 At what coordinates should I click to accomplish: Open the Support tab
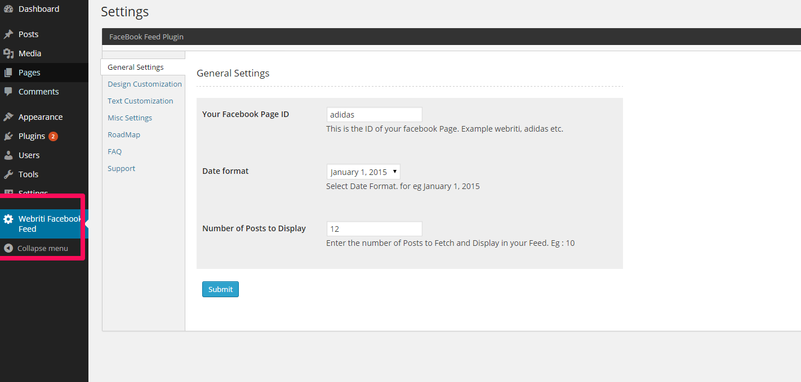coord(121,168)
